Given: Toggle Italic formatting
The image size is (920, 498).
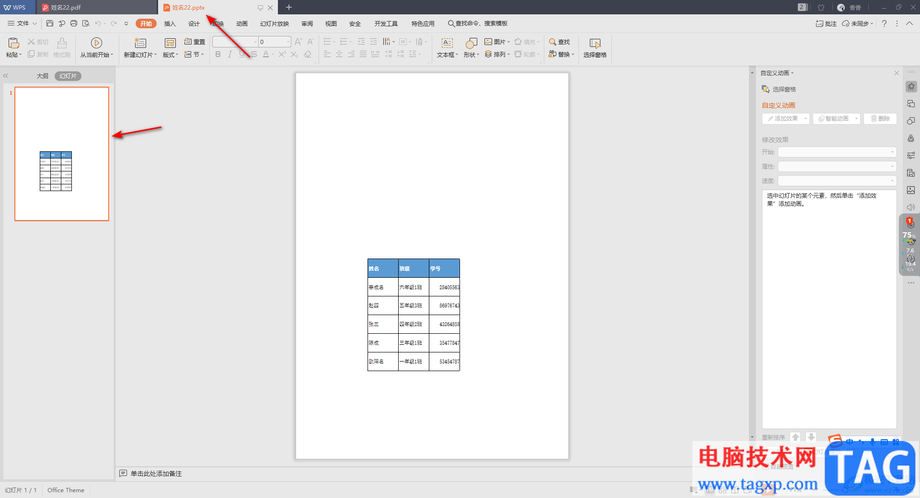Looking at the screenshot, I should (x=230, y=54).
